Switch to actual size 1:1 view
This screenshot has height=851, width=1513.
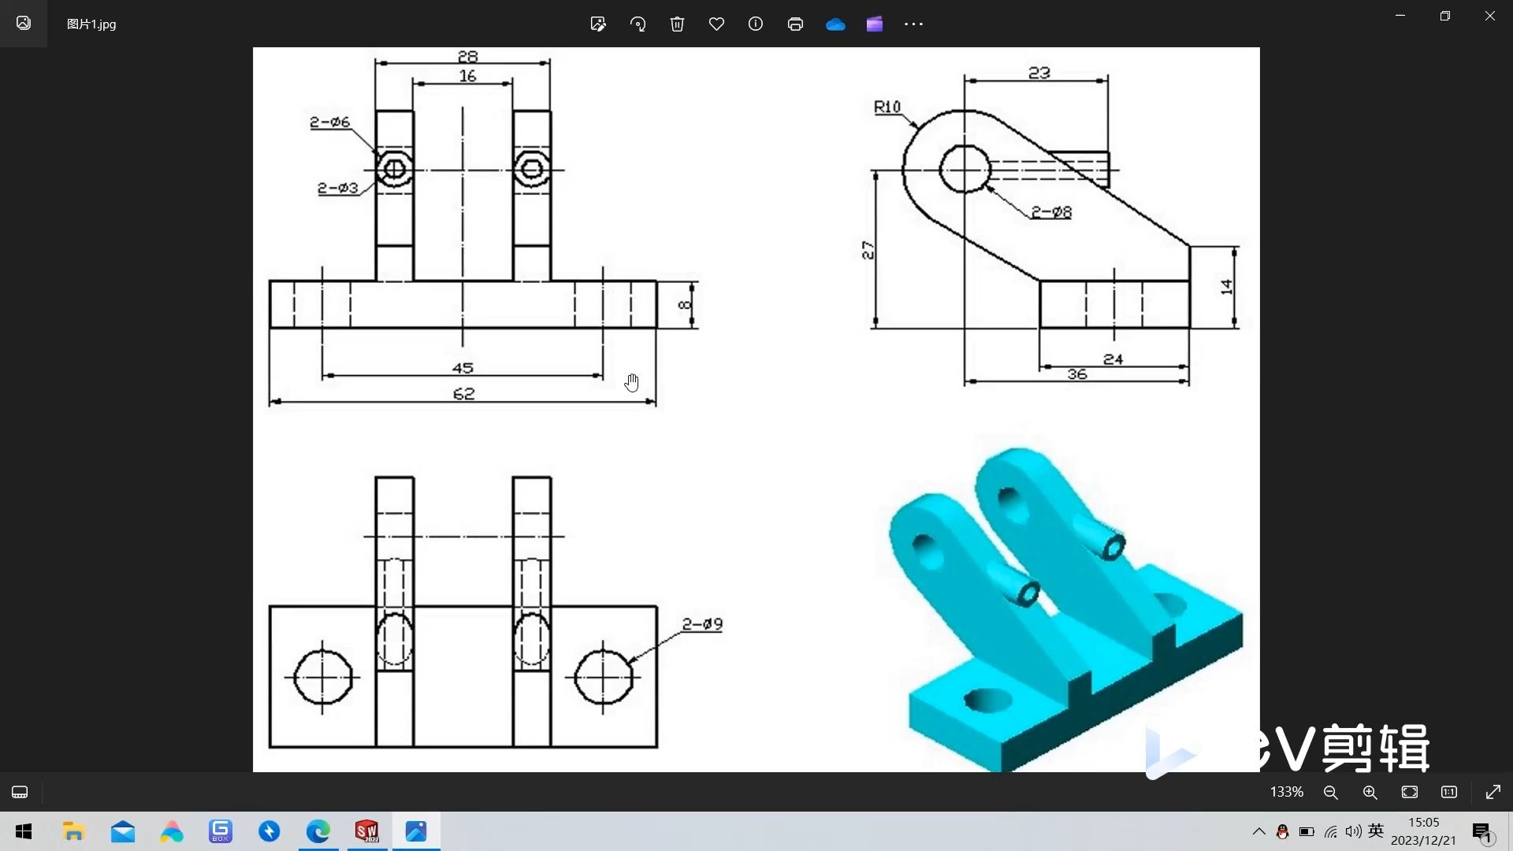(1449, 792)
